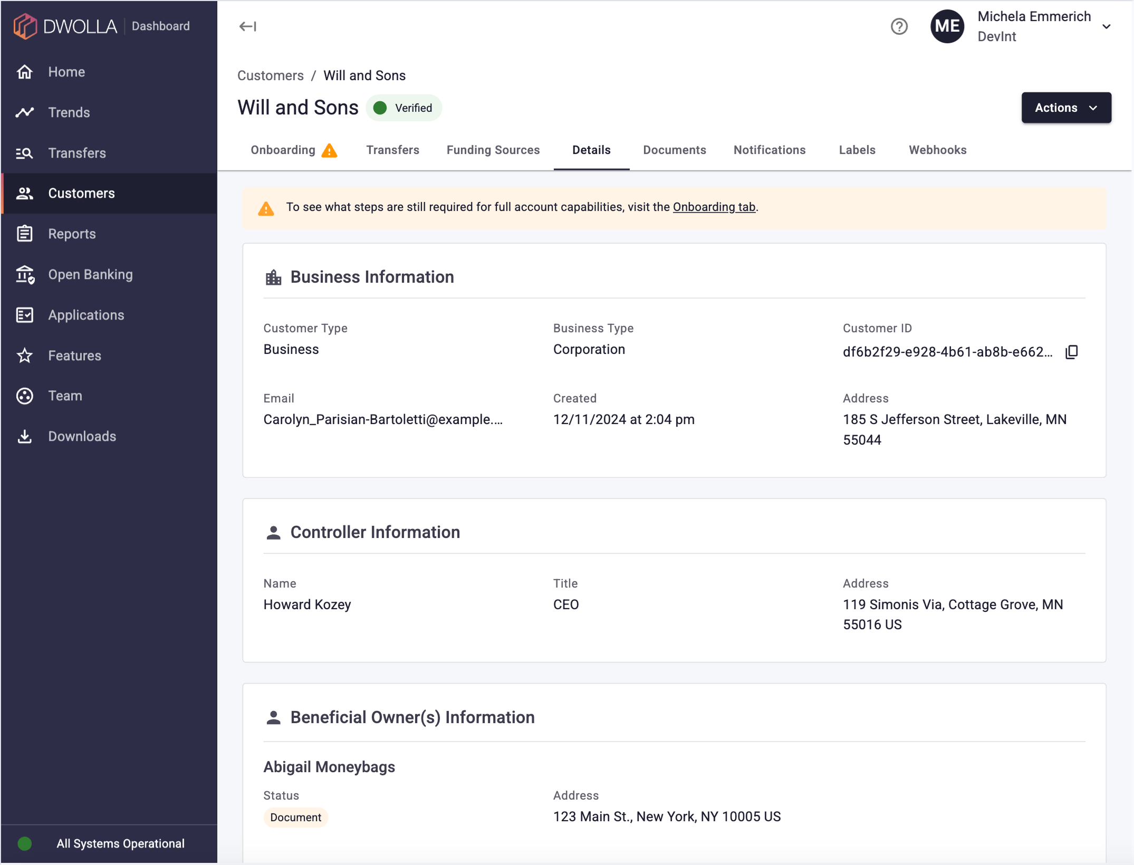Click the green system status dot
The height and width of the screenshot is (865, 1134).
(25, 843)
